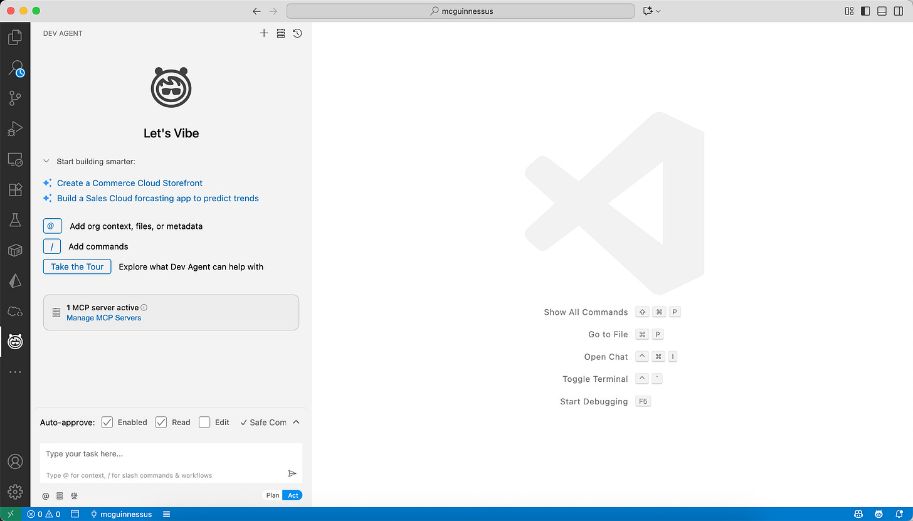Open the container box icon view
The image size is (913, 521).
pyautogui.click(x=15, y=250)
